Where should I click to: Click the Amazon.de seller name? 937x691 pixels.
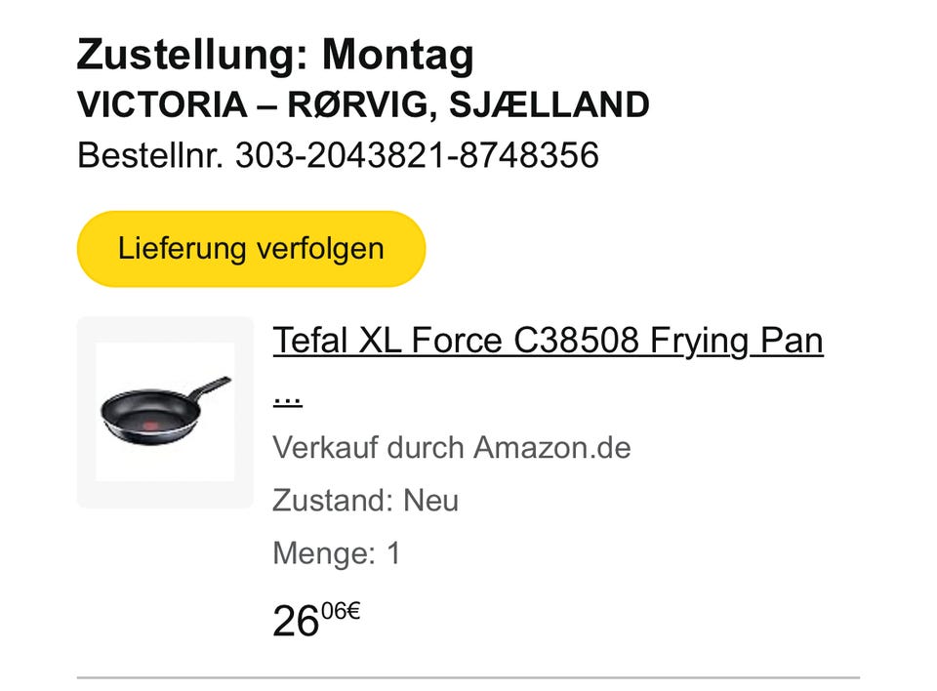552,448
